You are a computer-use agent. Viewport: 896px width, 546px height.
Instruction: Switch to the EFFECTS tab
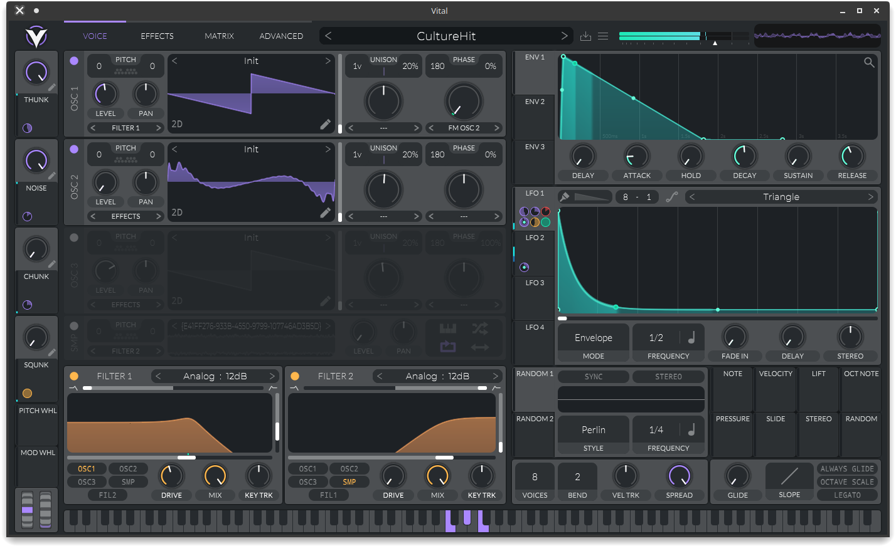pos(157,36)
